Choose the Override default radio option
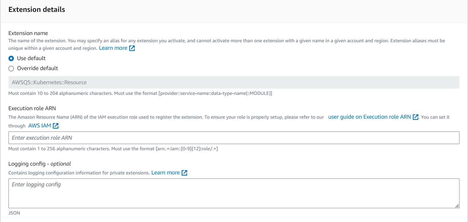This screenshot has height=222, width=468. click(x=11, y=68)
